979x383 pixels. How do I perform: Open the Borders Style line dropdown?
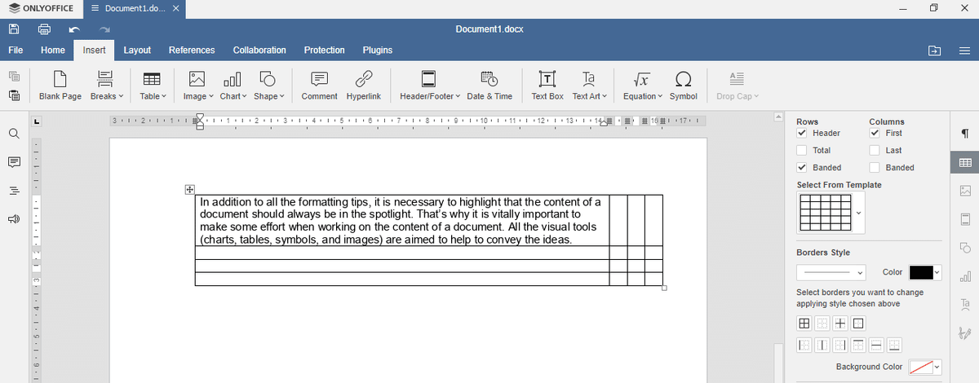click(x=832, y=272)
